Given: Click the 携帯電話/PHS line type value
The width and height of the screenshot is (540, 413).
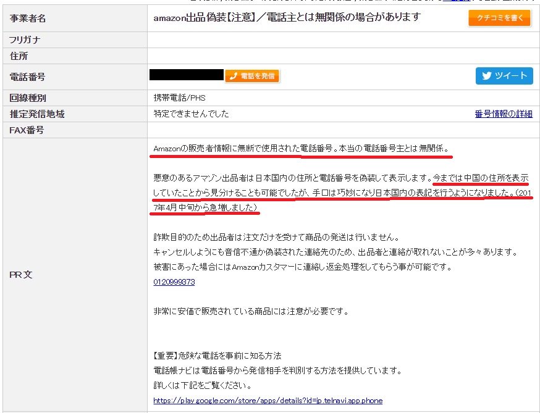Looking at the screenshot, I should coord(179,98).
